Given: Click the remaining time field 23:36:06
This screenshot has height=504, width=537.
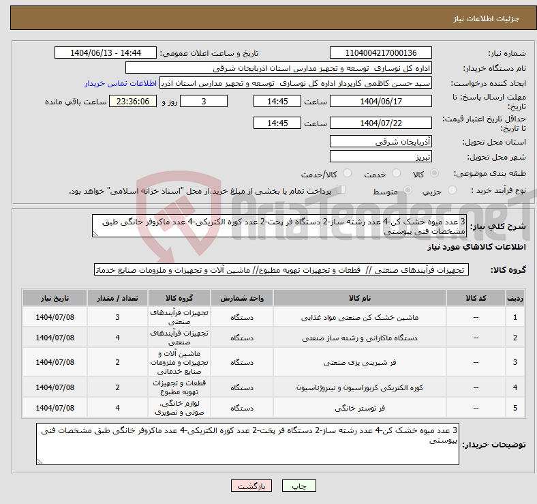Looking at the screenshot, I should click(133, 101).
